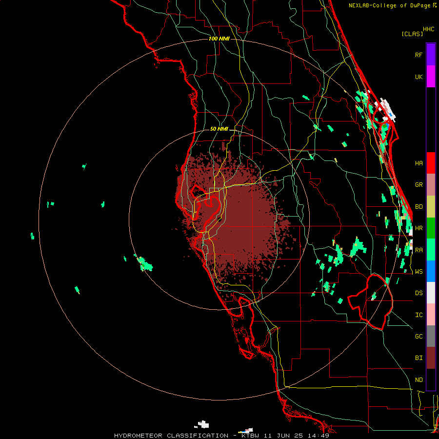Click the HYDROMETEOR CLASSIFICATION title text
Image resolution: width=439 pixels, height=439 pixels.
pyautogui.click(x=171, y=436)
